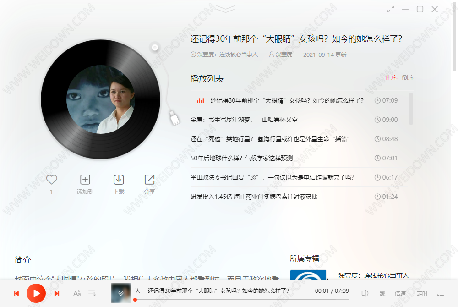Viewport: 458px width, 307px height.
Task: Minimize the player window
Action: coord(405,9)
